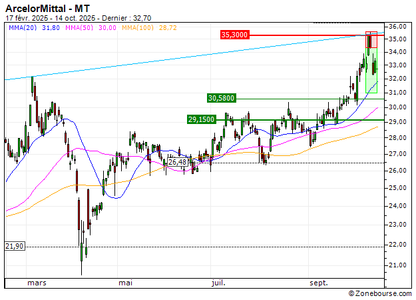Click the green 29,1500 support label
416x300 pixels.
pos(202,119)
